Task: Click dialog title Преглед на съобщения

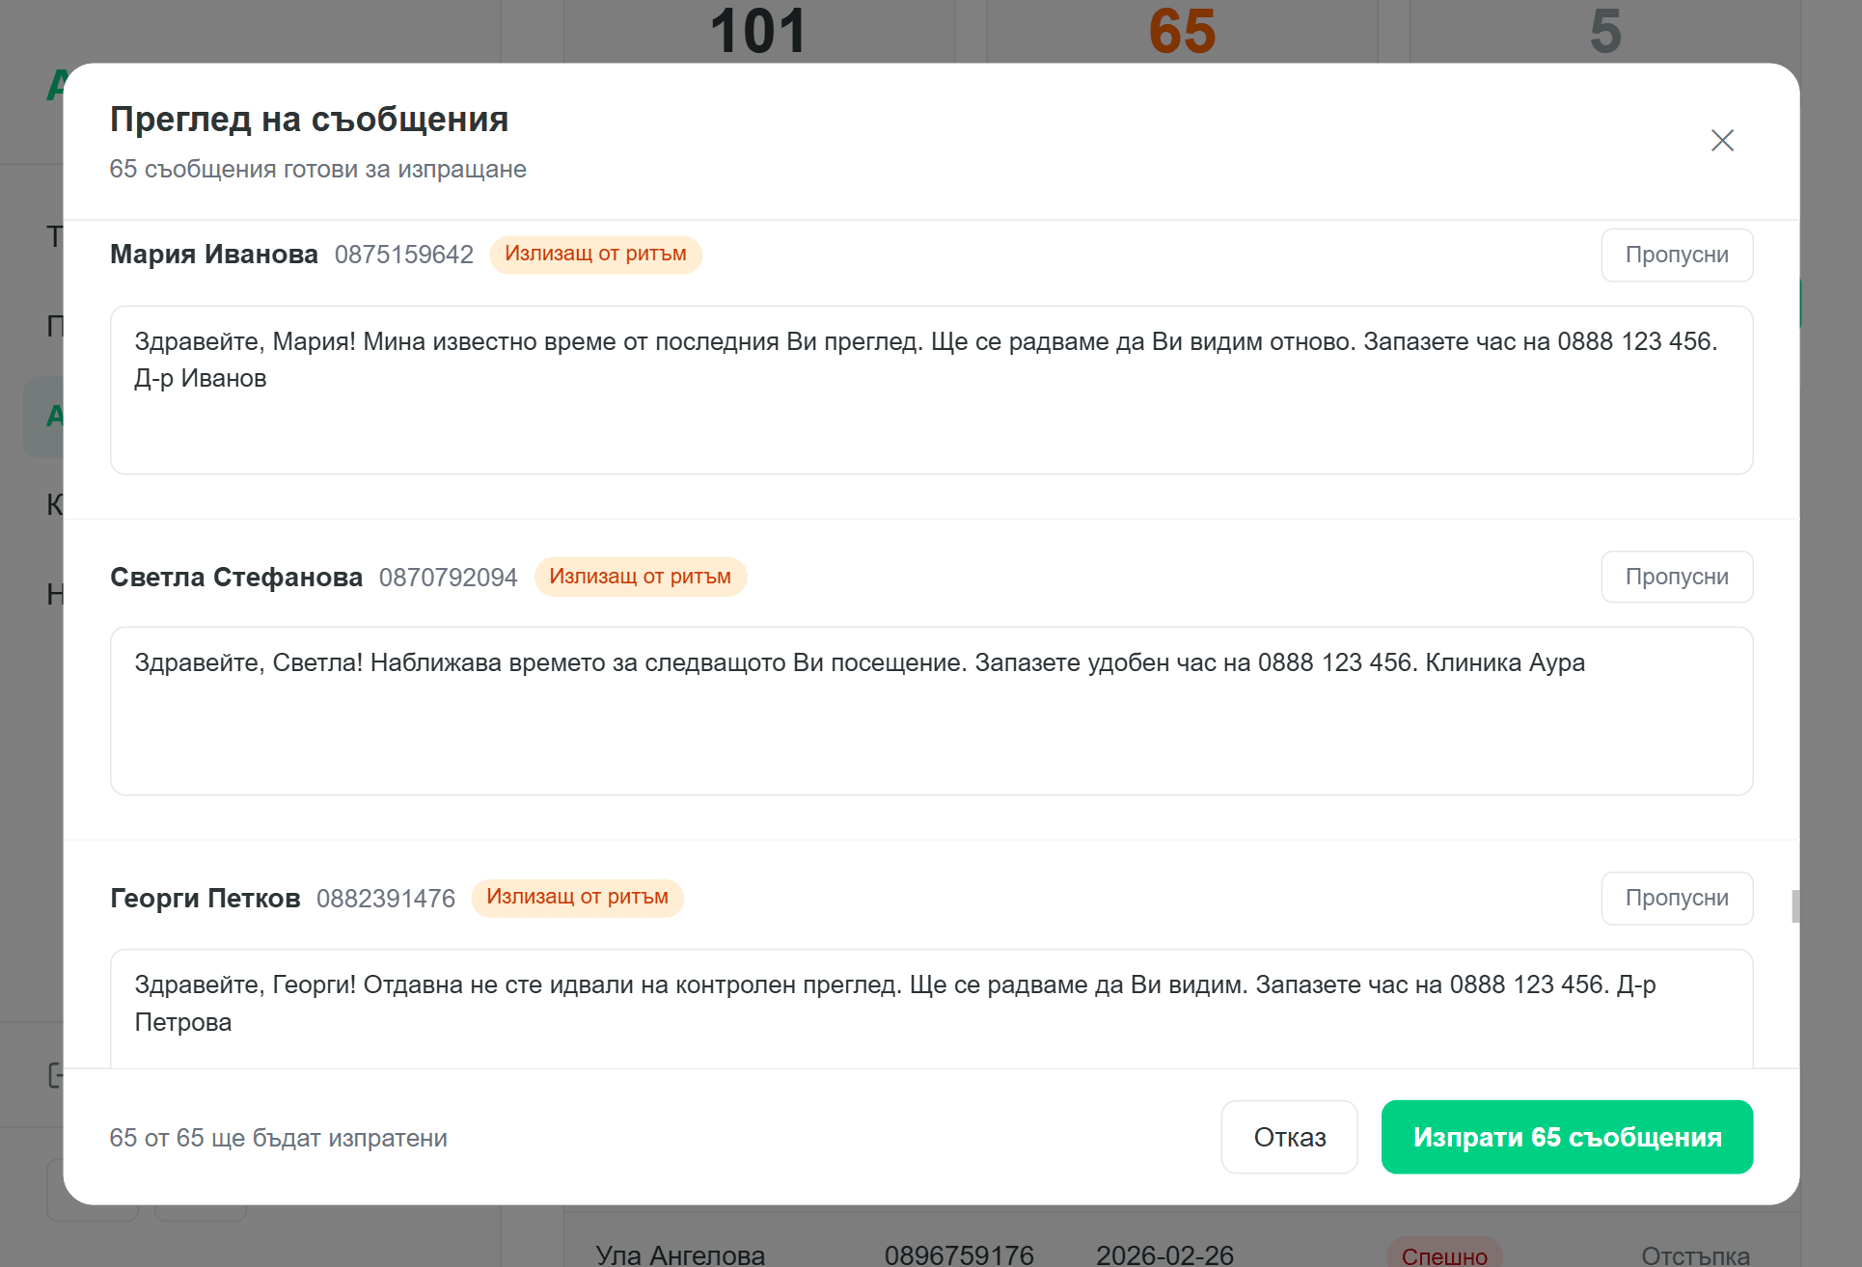Action: tap(309, 120)
